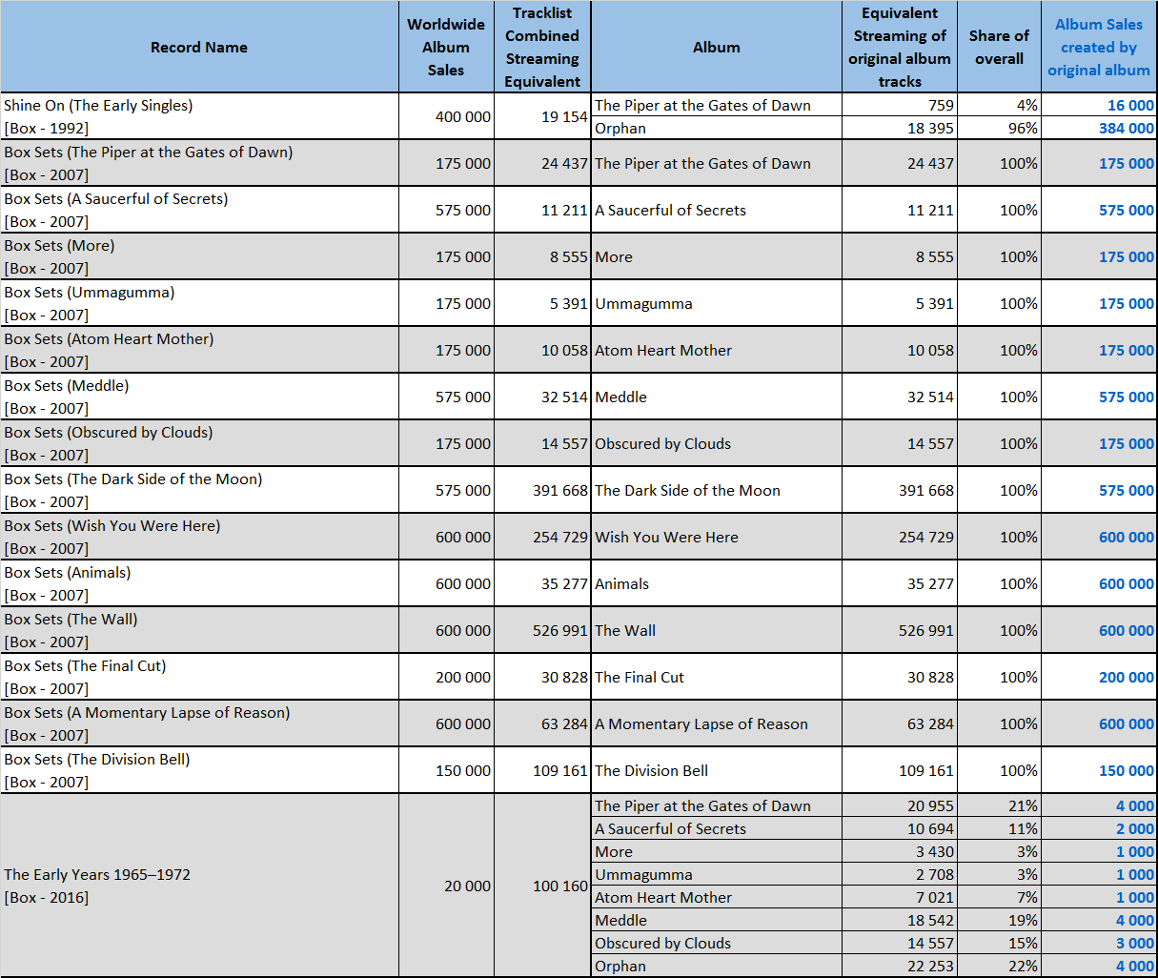This screenshot has height=978, width=1158.
Task: Click the 'Box Sets (More)' record cell
Action: click(199, 256)
